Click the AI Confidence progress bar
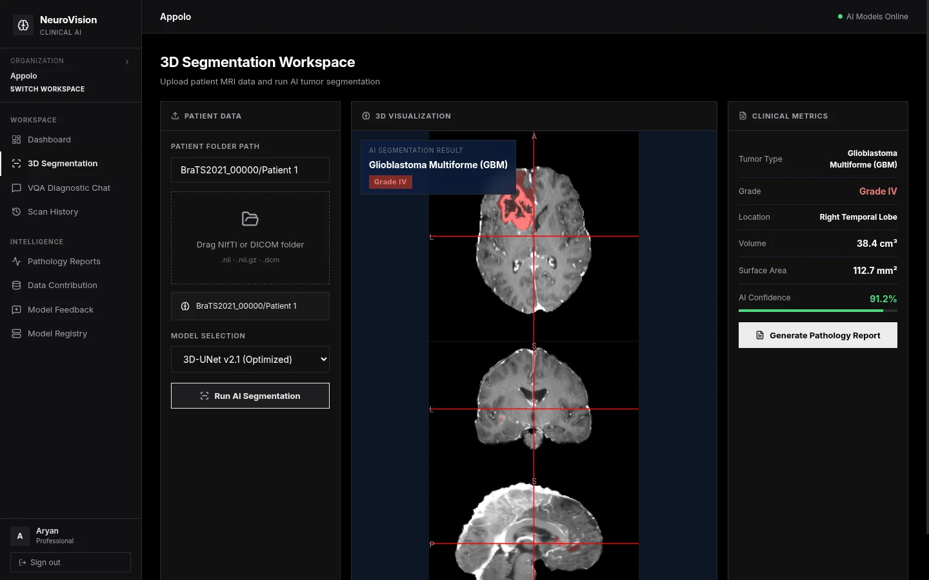The image size is (929, 580). [818, 311]
